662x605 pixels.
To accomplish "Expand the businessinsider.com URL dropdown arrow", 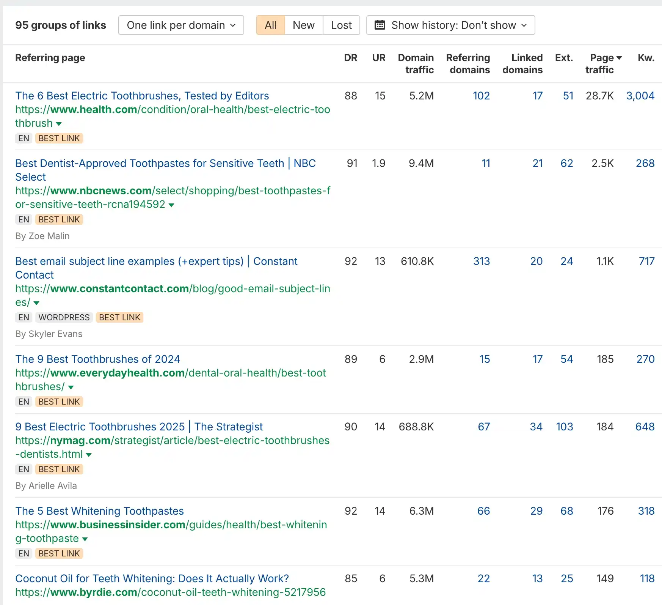I will click(x=85, y=539).
